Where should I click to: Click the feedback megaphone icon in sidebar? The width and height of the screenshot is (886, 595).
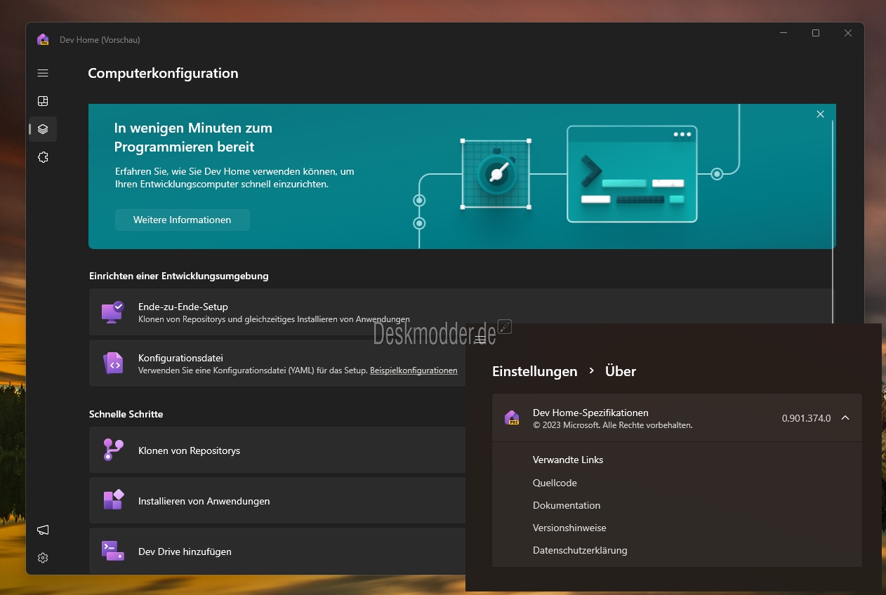click(x=43, y=530)
